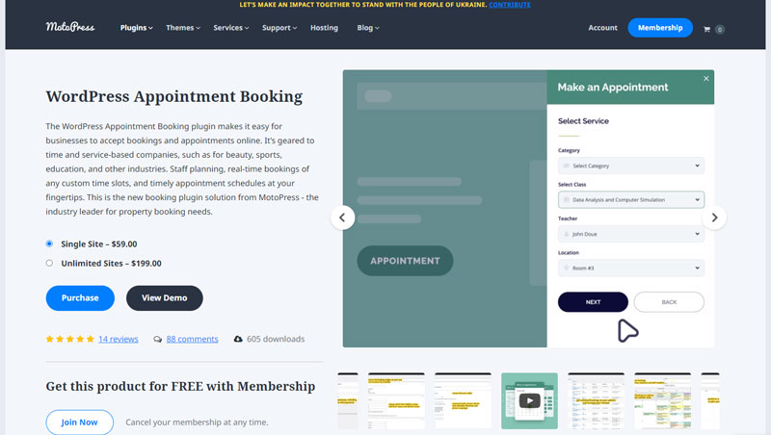Click the Membership button
Viewport: 771px width, 435px height.
[660, 28]
